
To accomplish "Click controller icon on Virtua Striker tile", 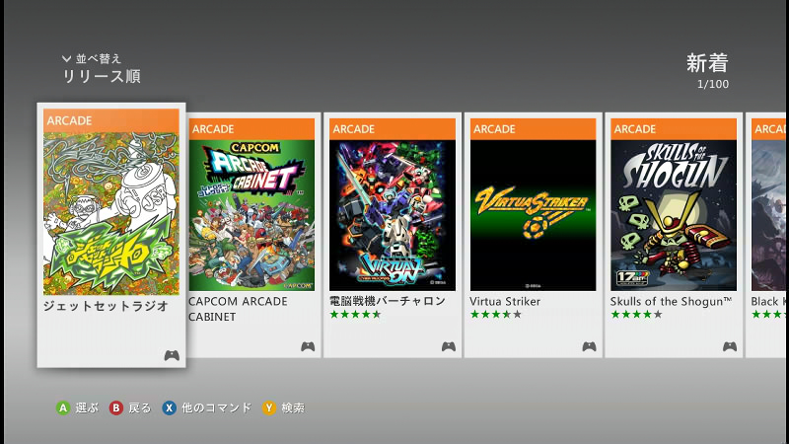I will (x=589, y=346).
